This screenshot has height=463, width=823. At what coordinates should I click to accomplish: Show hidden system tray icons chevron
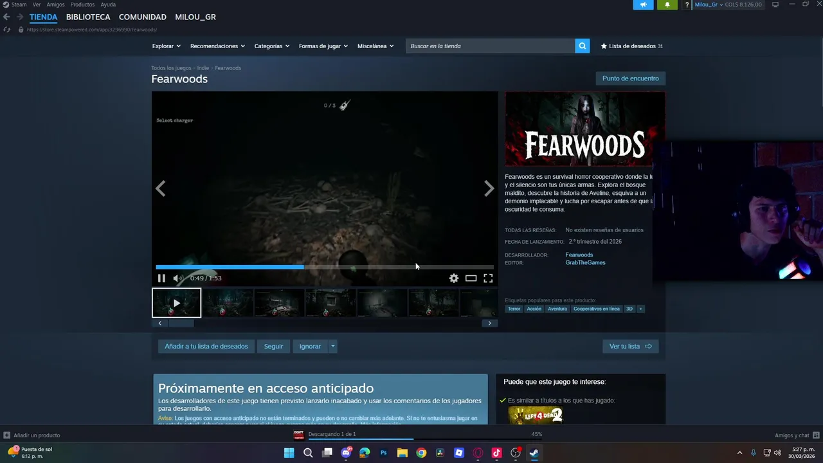click(739, 453)
